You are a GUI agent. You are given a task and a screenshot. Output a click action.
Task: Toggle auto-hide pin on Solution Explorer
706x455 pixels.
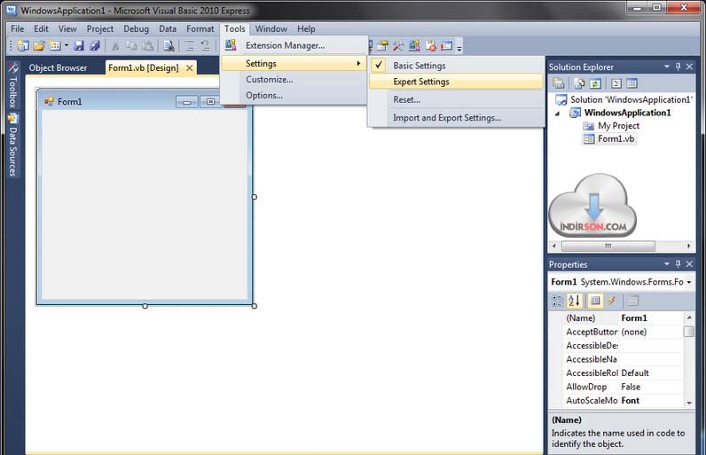[679, 67]
